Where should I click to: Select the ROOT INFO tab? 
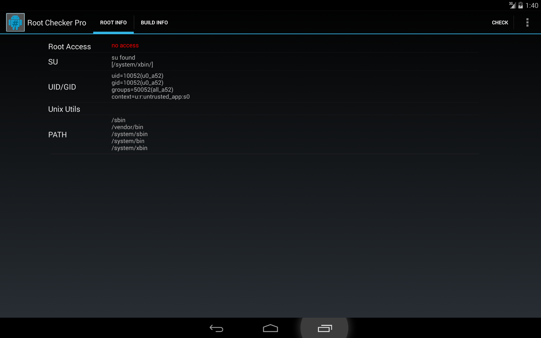[113, 23]
